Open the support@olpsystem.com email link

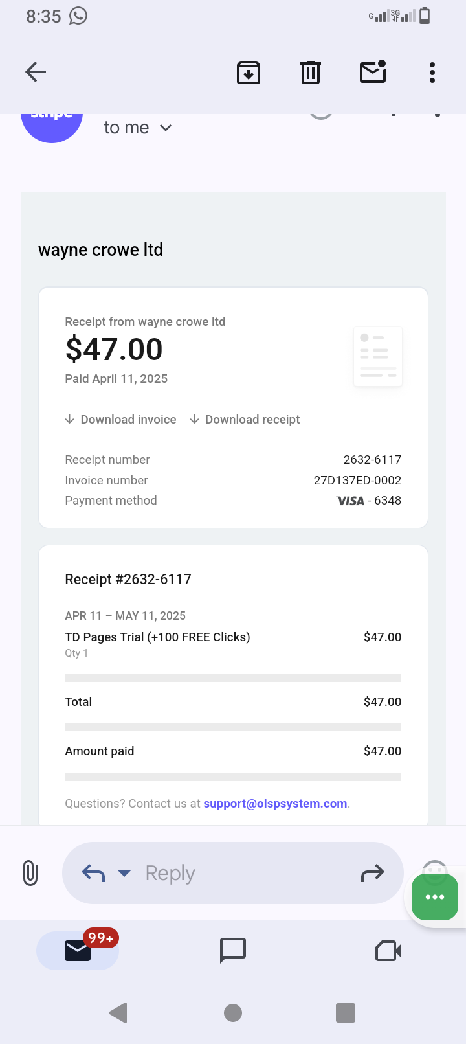pyautogui.click(x=275, y=804)
